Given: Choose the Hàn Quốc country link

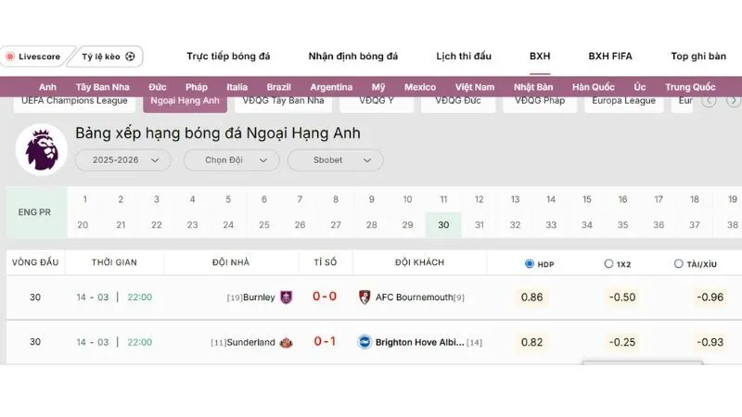Looking at the screenshot, I should (593, 87).
